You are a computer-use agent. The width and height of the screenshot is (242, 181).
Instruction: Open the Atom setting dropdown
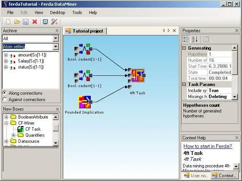[x=56, y=47]
